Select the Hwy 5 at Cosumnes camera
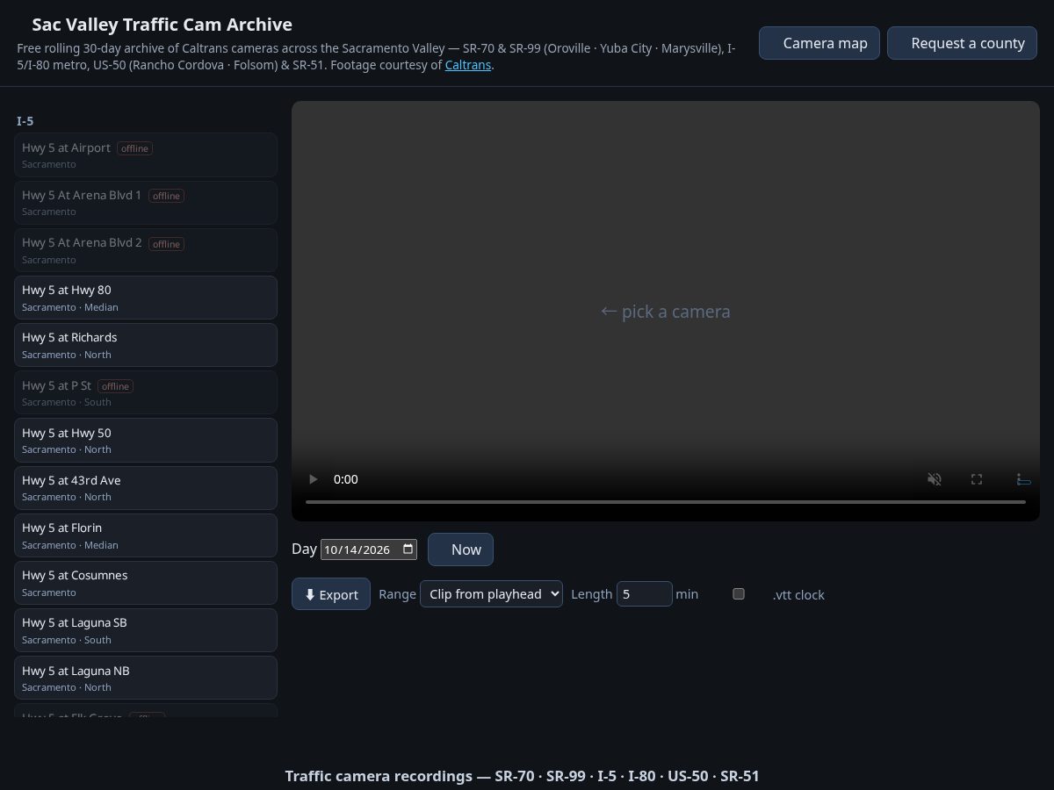1054x790 pixels. 146,583
